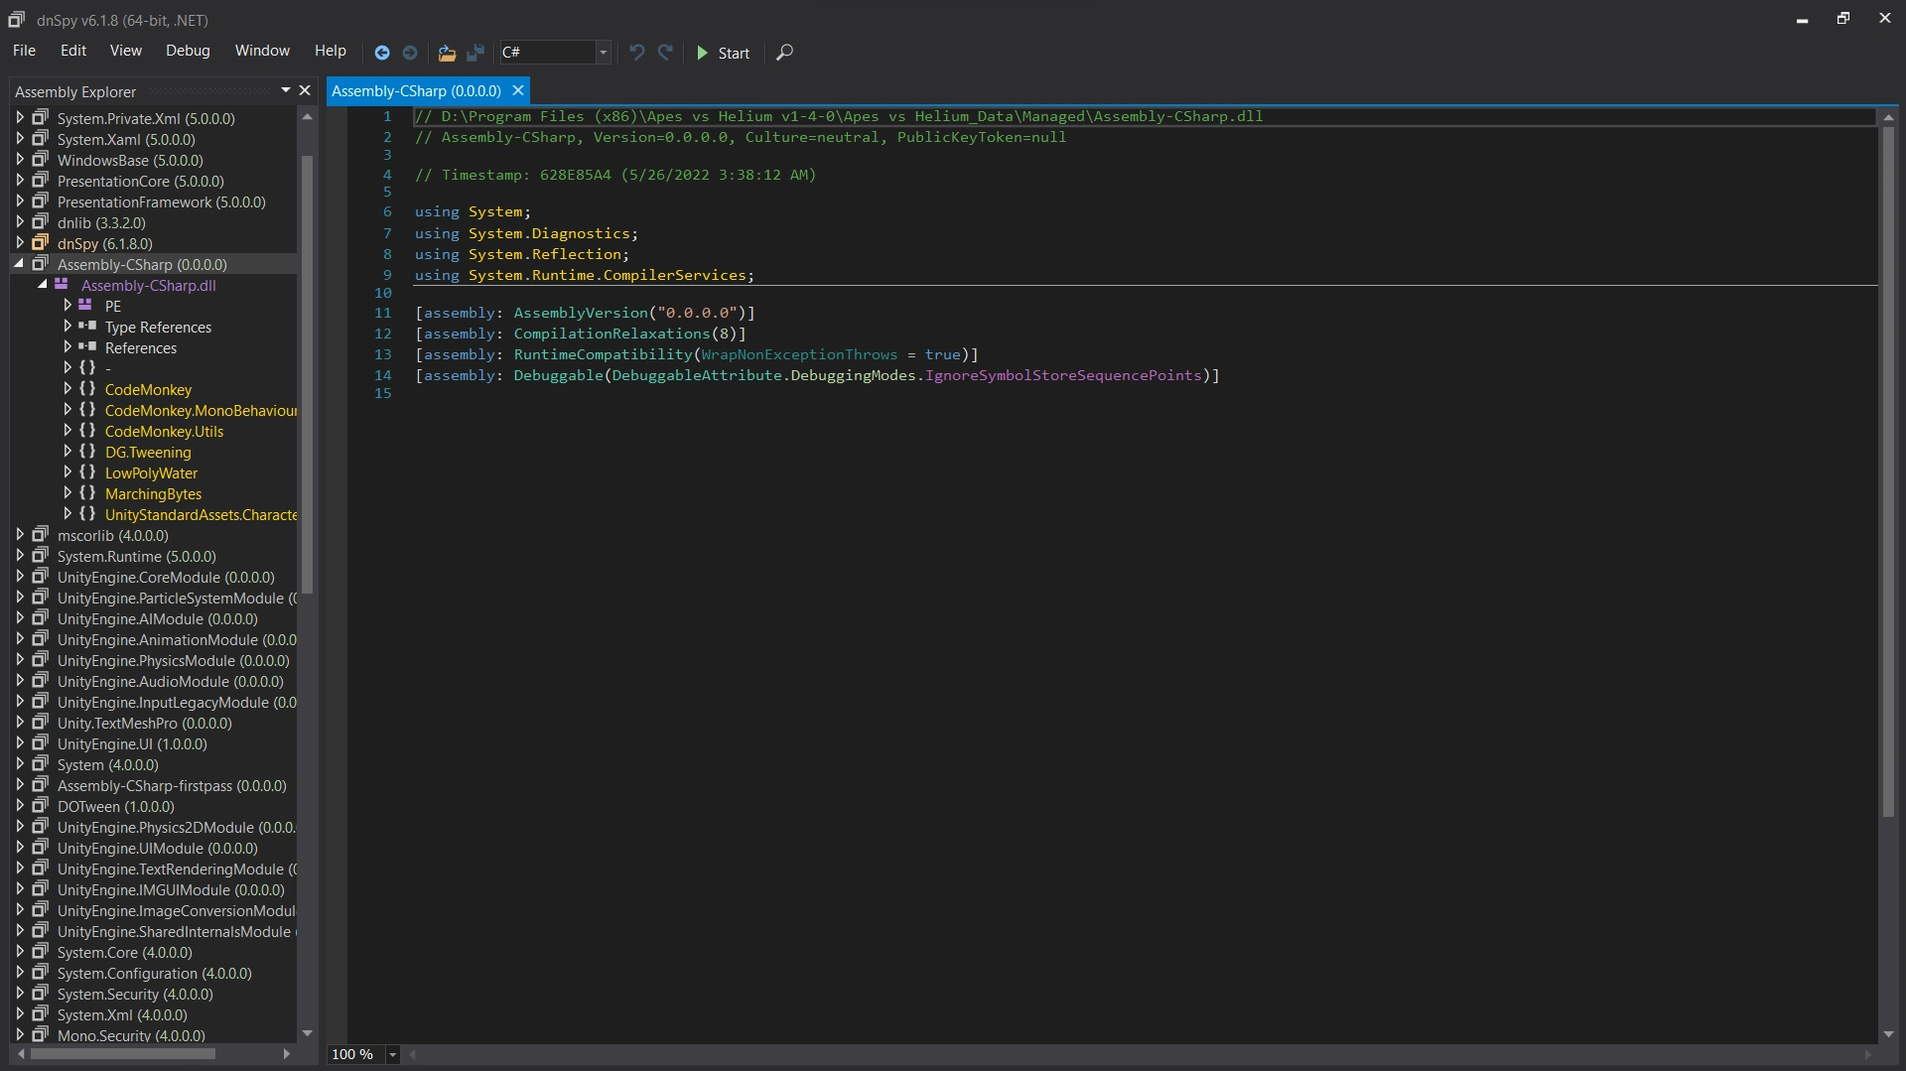Open the Window menu
The height and width of the screenshot is (1071, 1906).
tap(262, 51)
